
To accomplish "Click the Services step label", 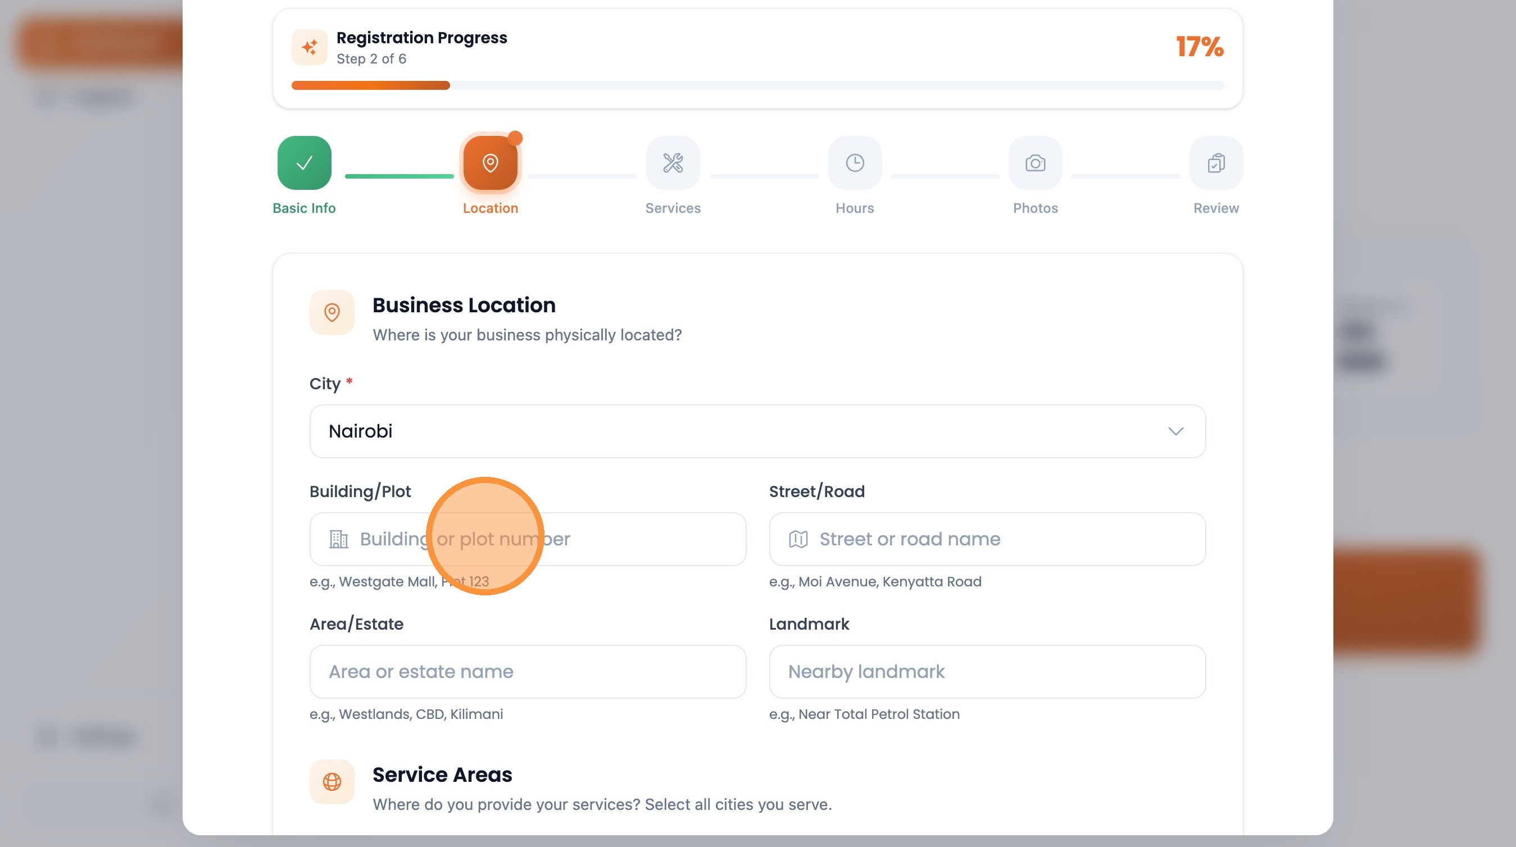I will point(673,208).
